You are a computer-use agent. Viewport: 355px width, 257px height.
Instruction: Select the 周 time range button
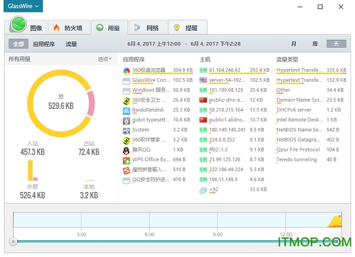pos(315,44)
